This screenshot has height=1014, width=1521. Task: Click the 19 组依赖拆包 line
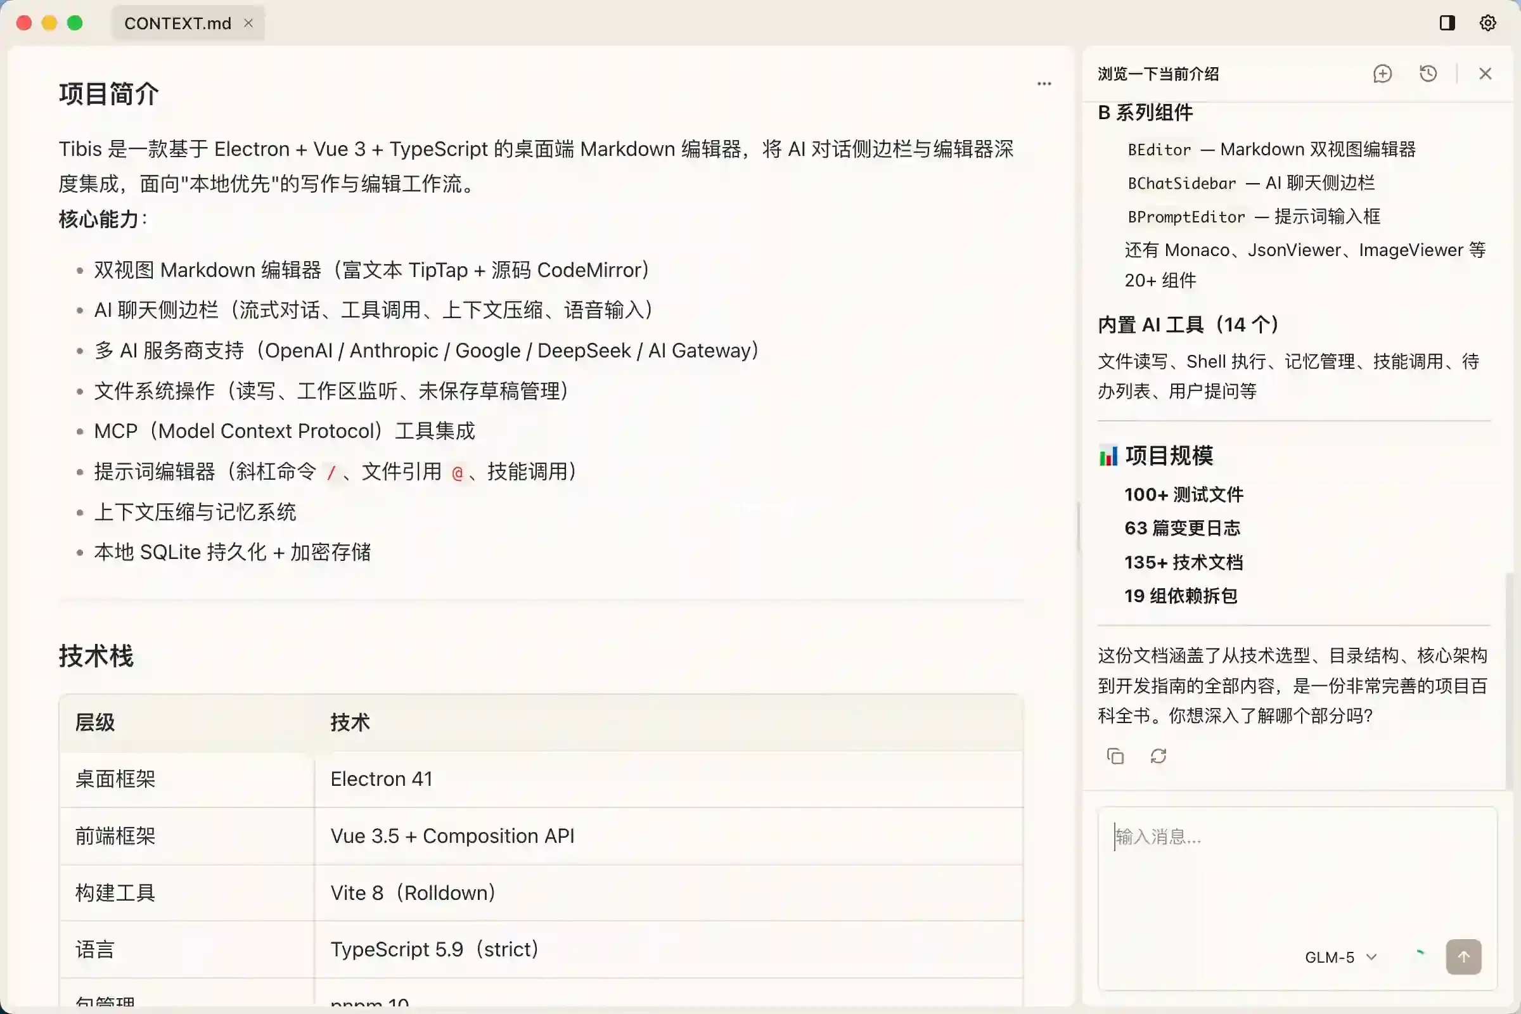coord(1181,596)
